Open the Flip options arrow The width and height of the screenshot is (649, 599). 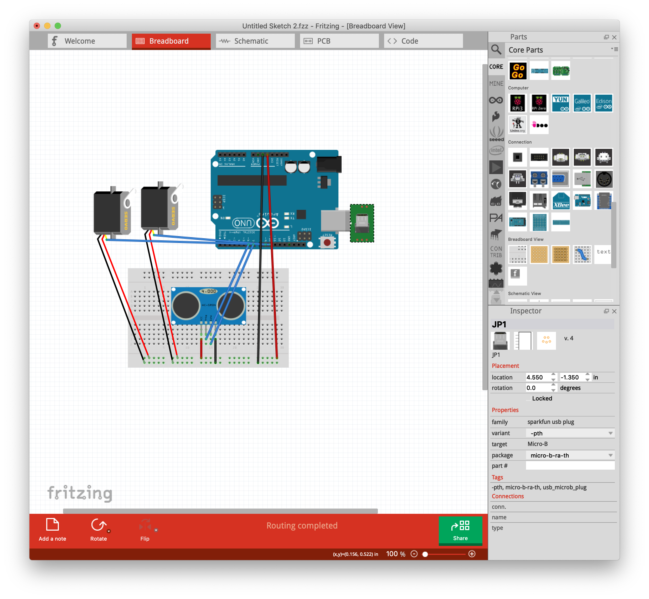(x=156, y=530)
